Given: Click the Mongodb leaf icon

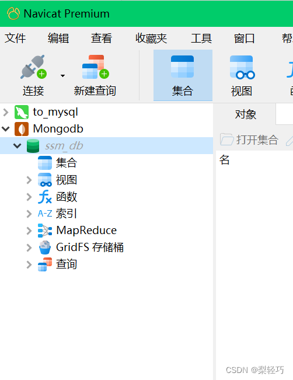Looking at the screenshot, I should (22, 128).
